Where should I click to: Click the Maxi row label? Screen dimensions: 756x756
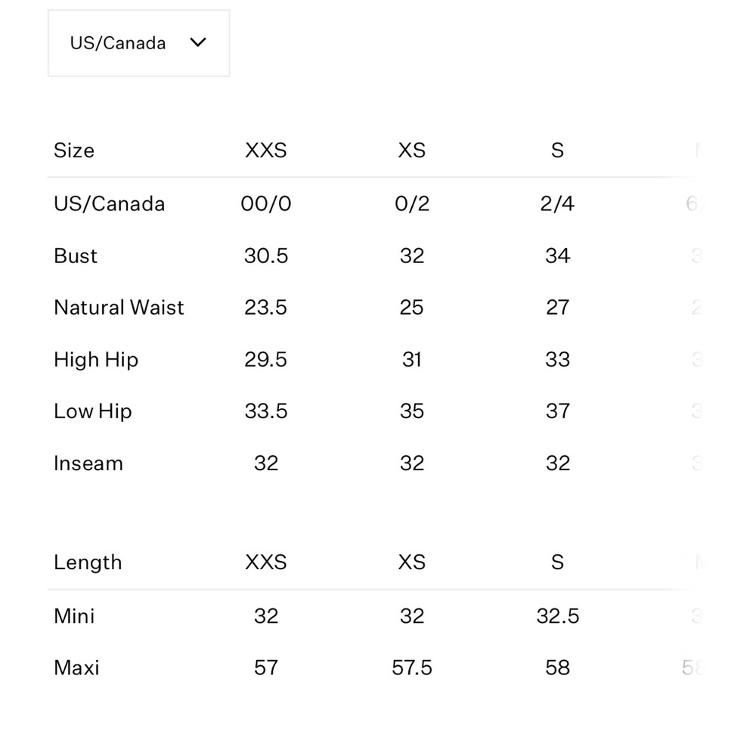pyautogui.click(x=76, y=668)
